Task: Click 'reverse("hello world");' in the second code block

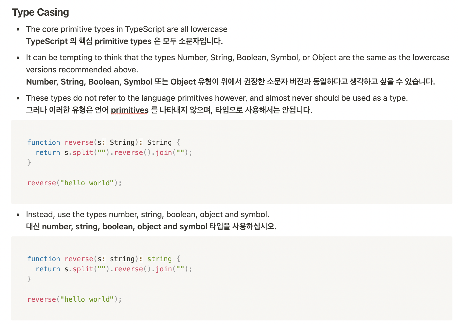Action: tap(75, 299)
